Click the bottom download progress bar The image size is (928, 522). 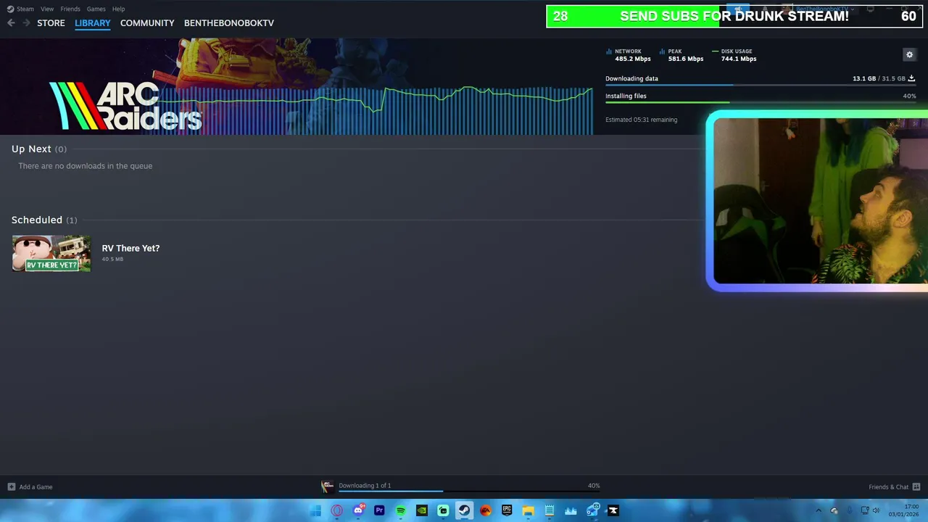click(x=469, y=491)
